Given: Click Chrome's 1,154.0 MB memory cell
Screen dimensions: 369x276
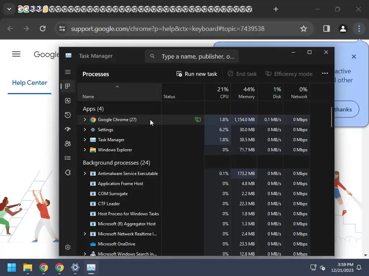Looking at the screenshot, I should (x=244, y=119).
